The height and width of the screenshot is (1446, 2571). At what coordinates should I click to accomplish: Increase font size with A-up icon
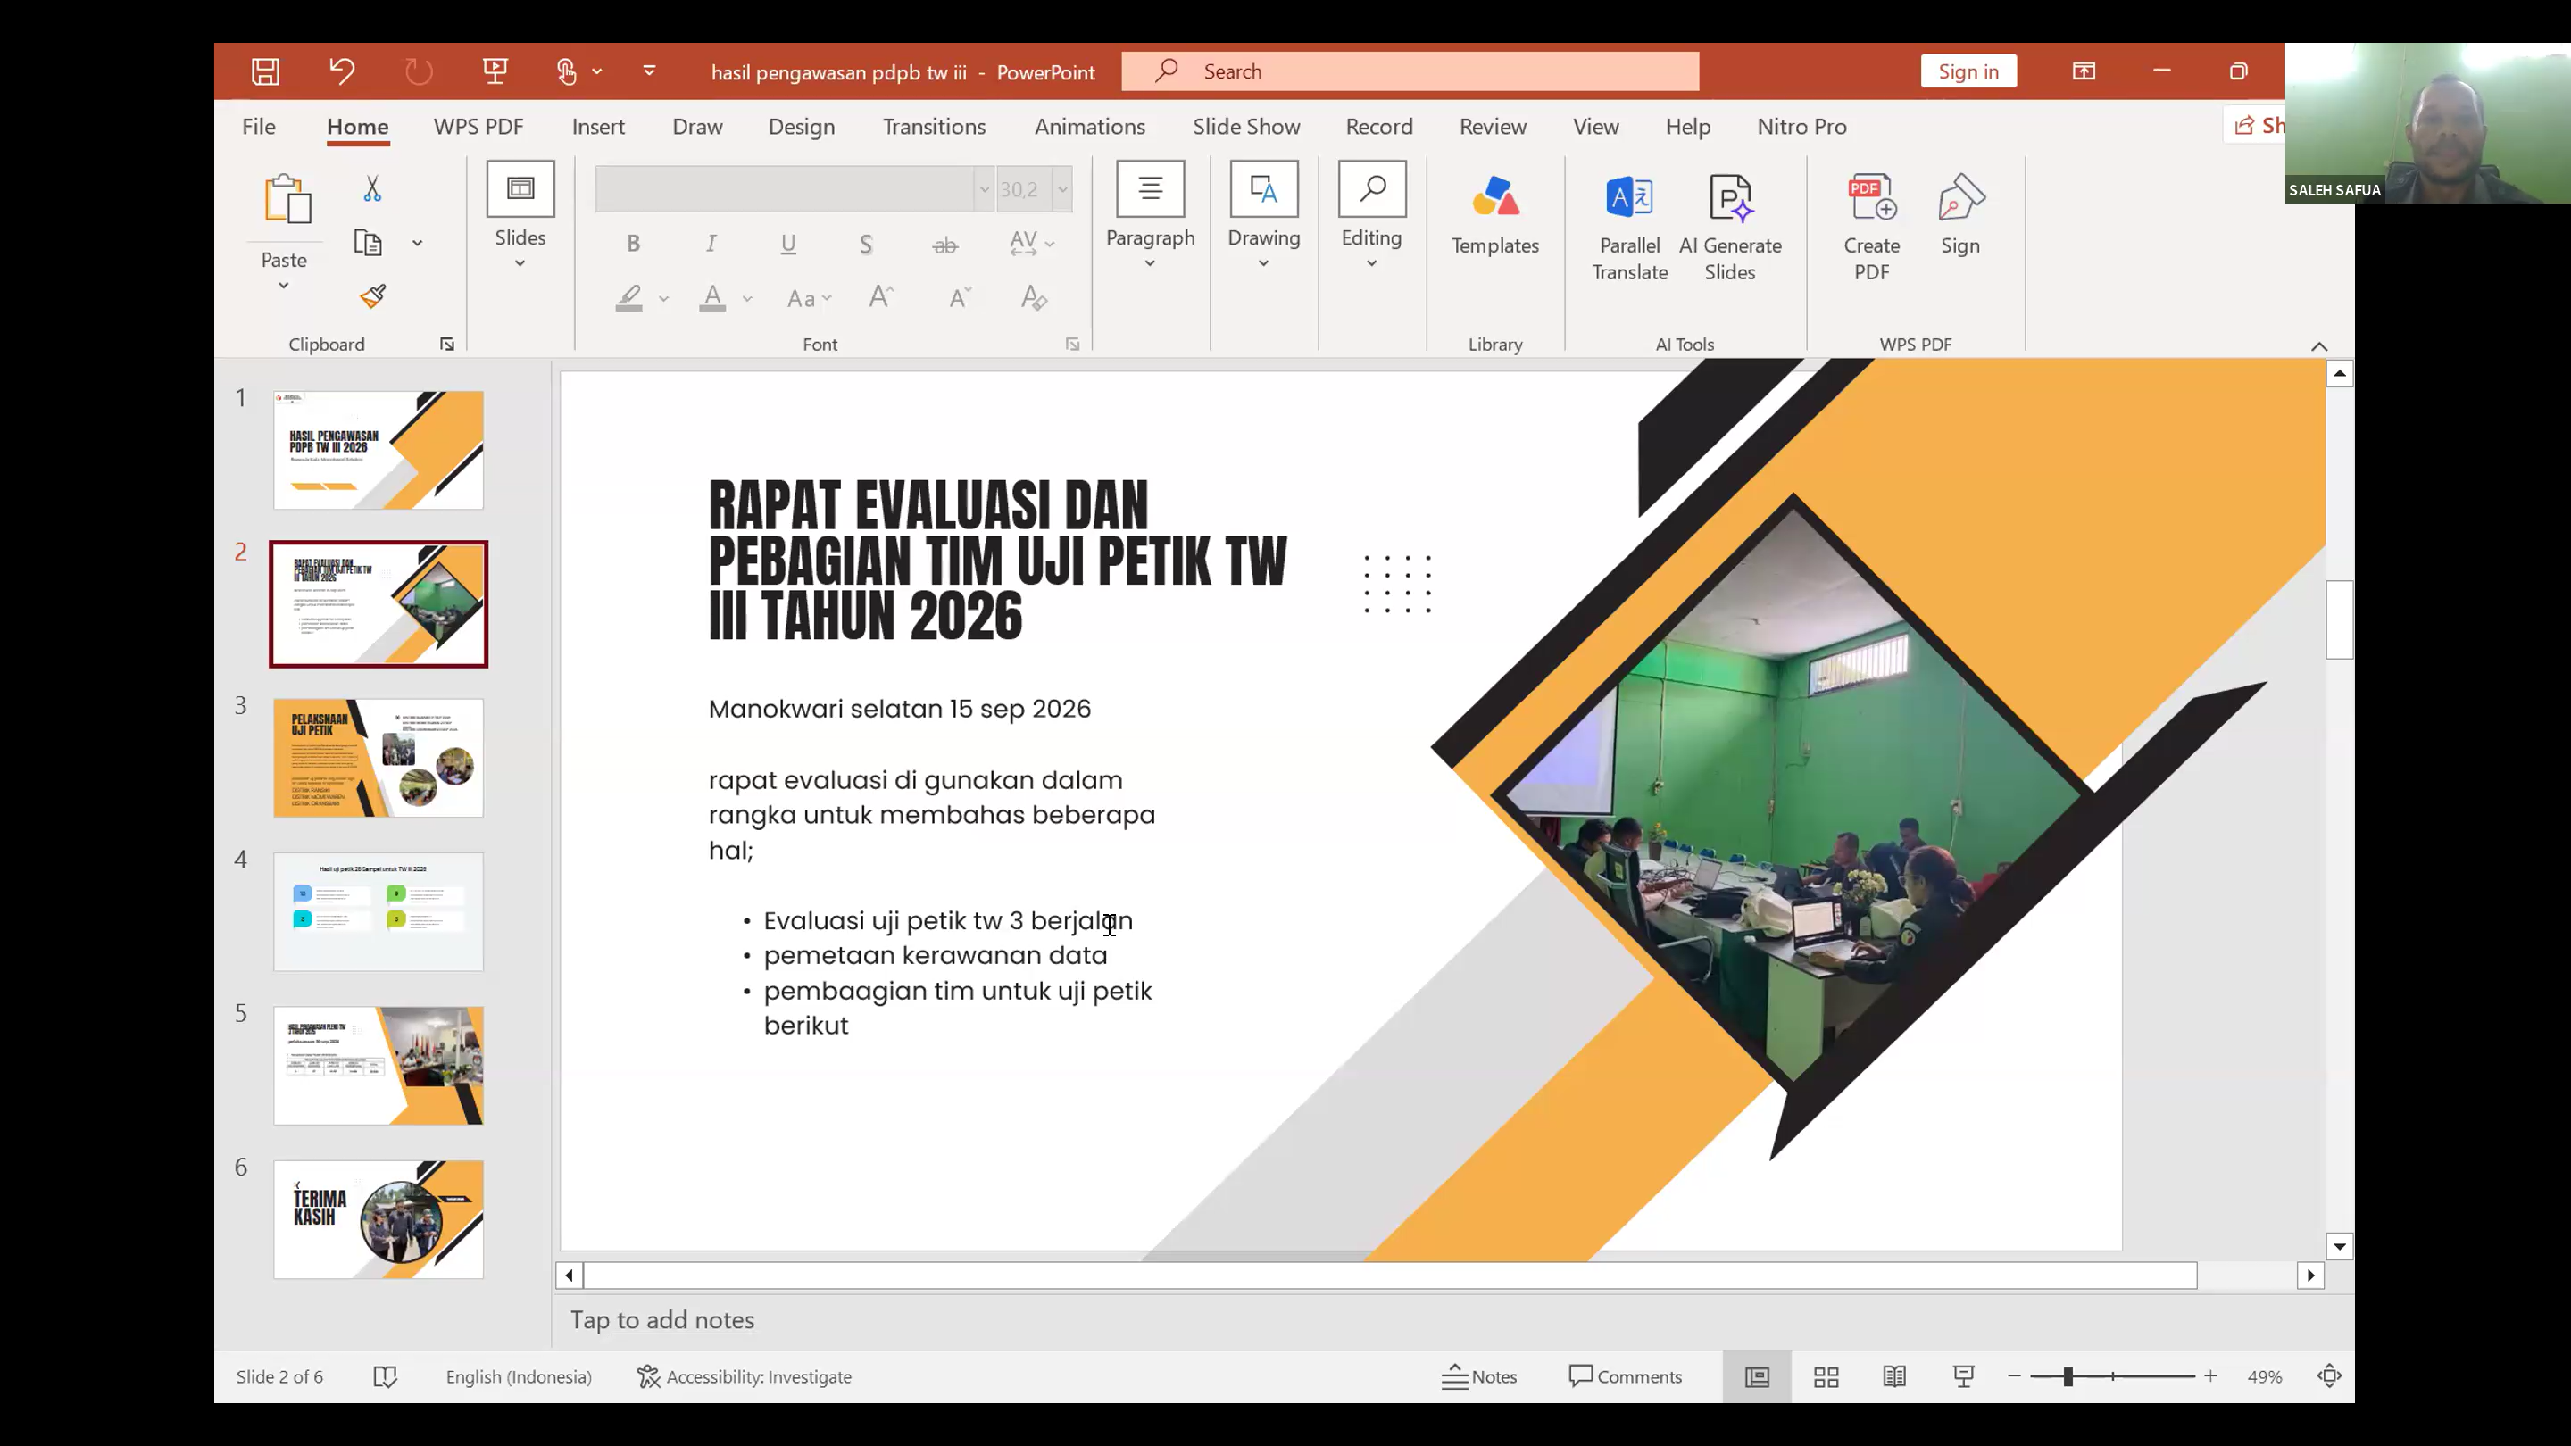pyautogui.click(x=880, y=297)
